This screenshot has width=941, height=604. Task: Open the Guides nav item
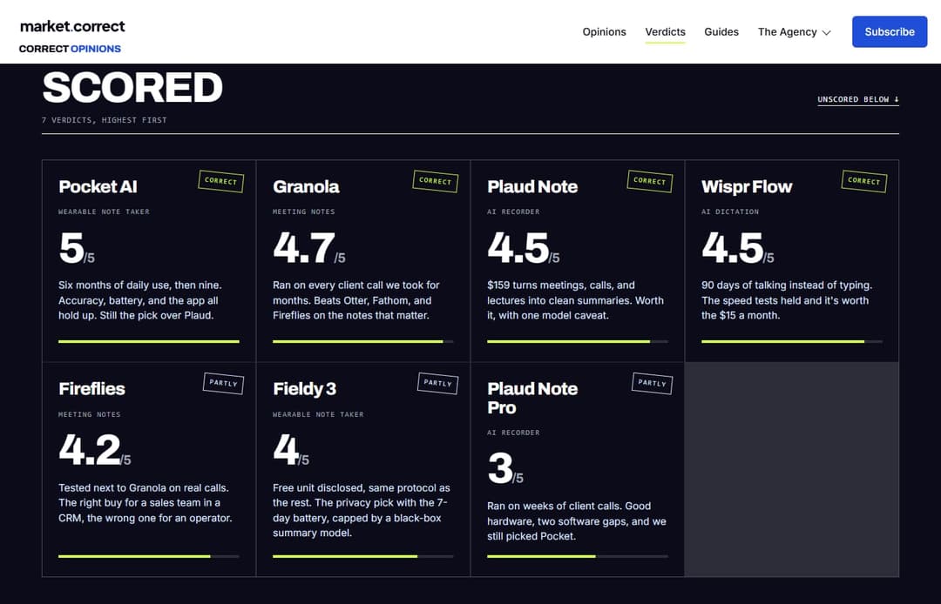click(x=721, y=31)
